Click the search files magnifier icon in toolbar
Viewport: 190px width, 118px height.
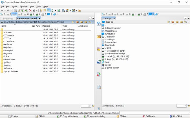(x=16, y=10)
